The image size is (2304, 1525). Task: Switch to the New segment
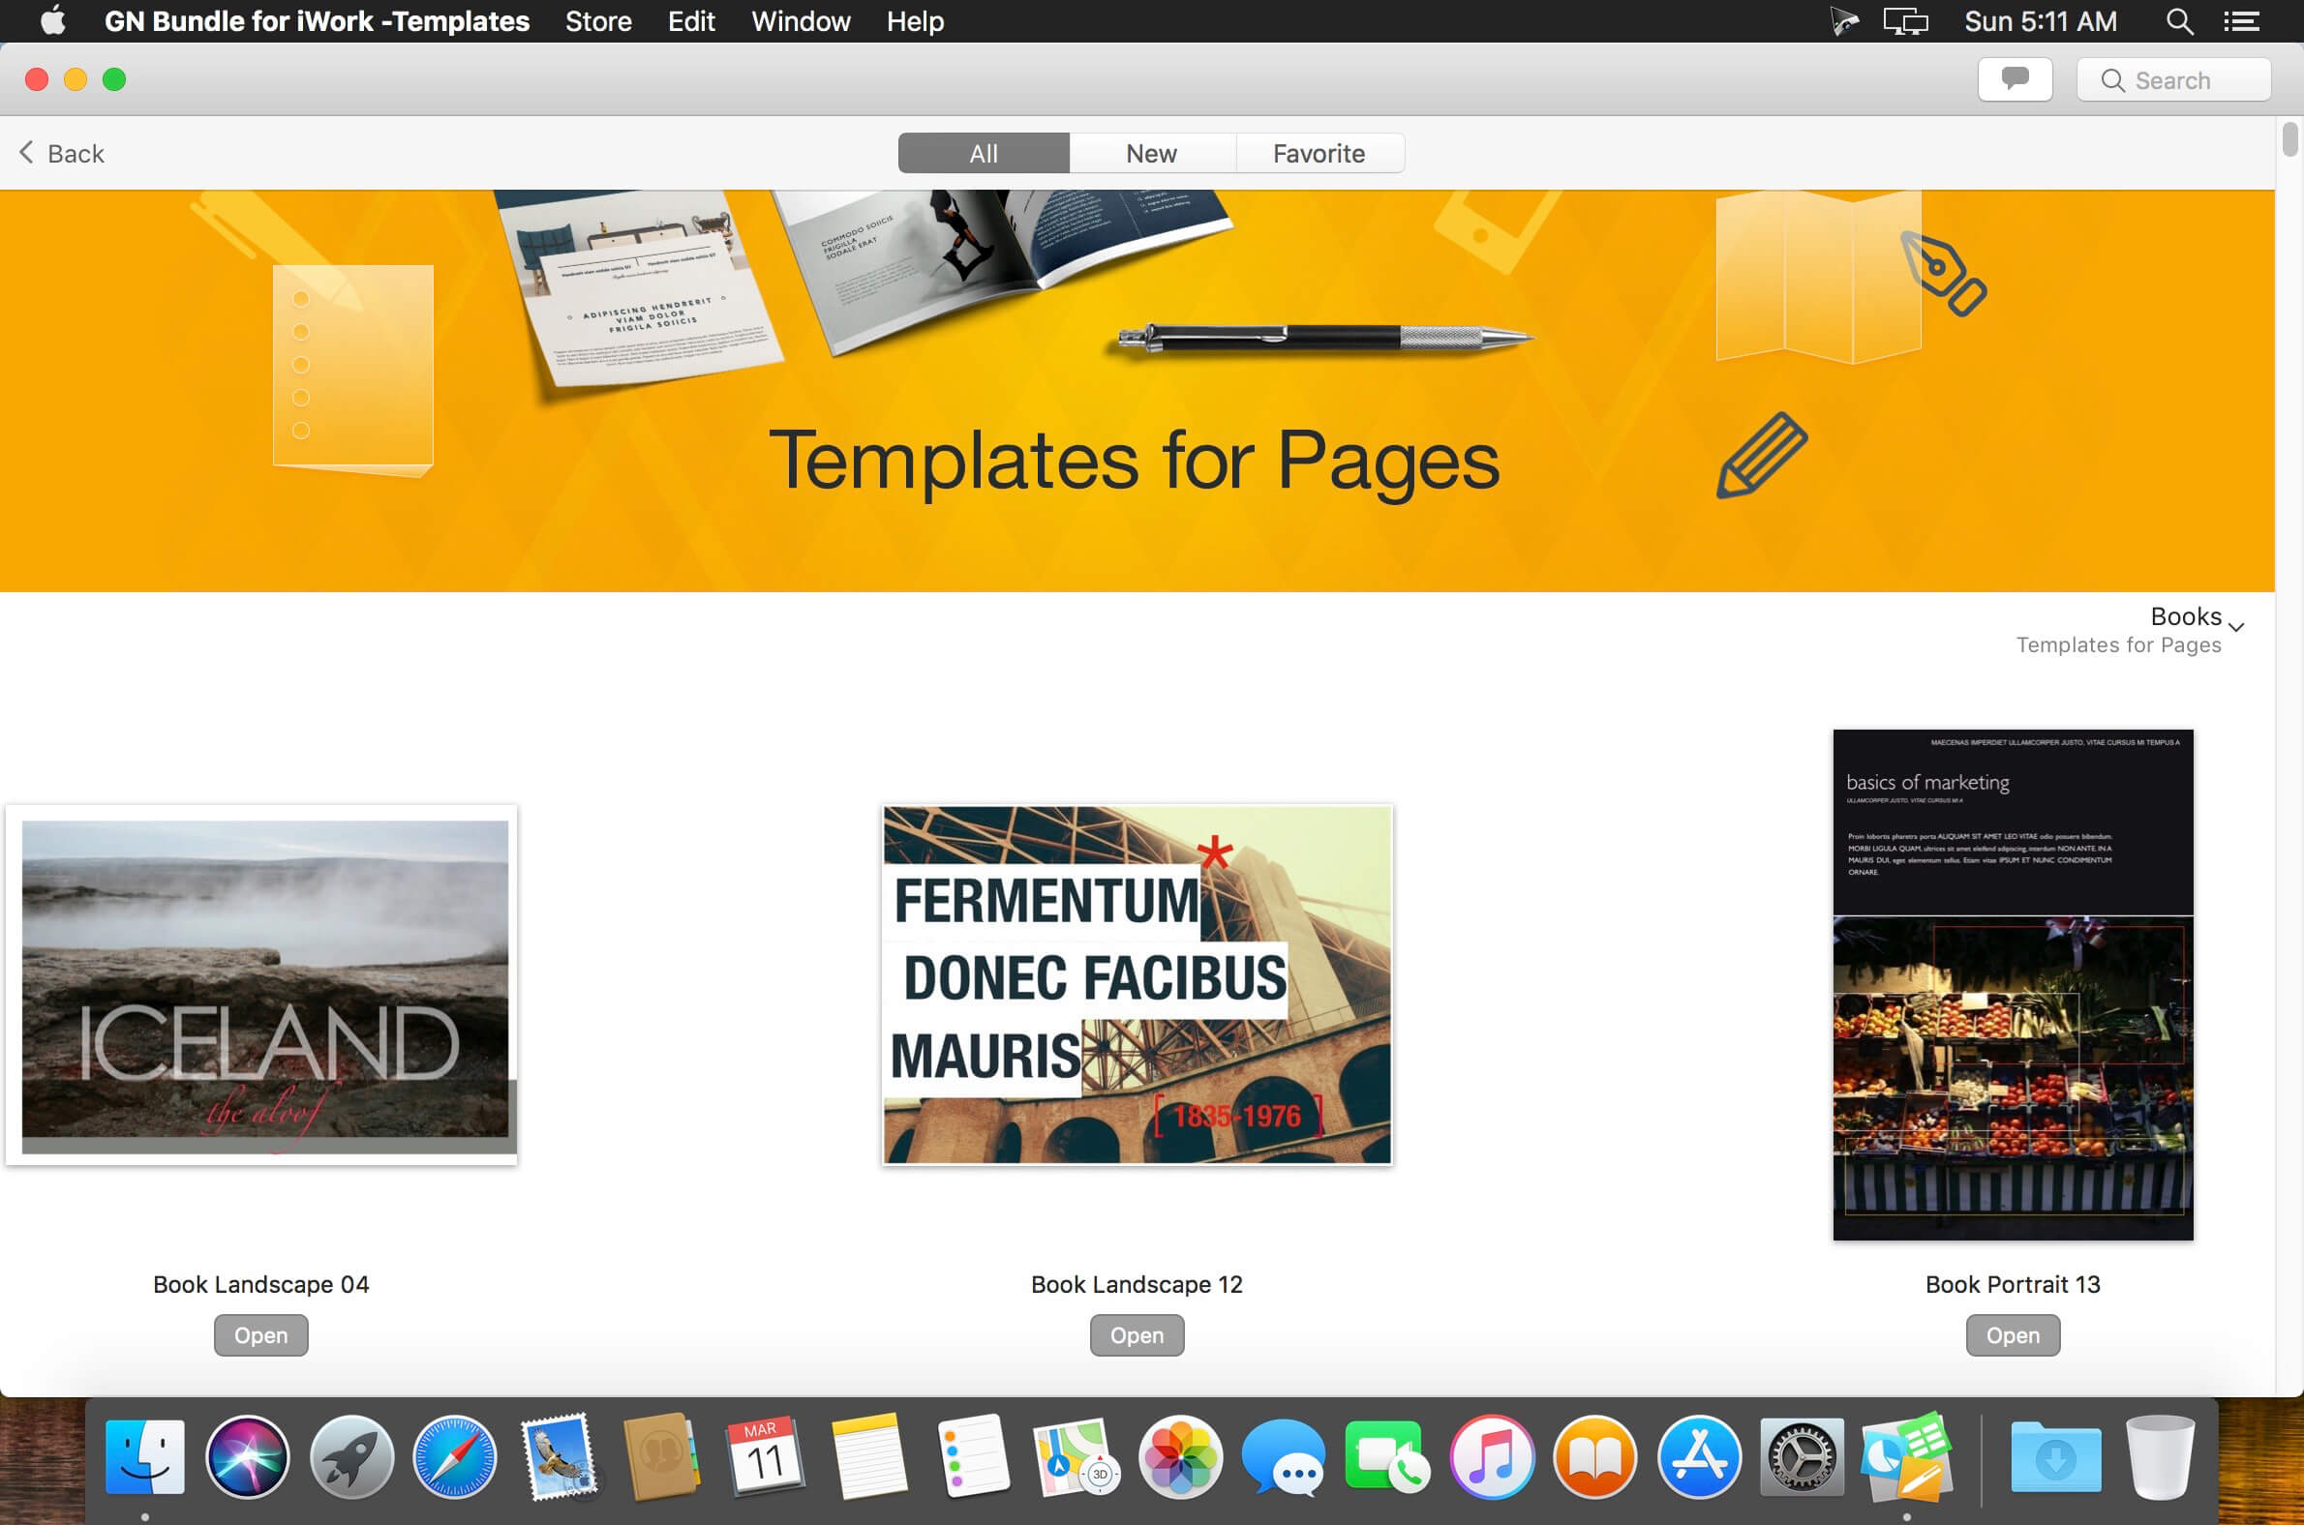point(1152,153)
